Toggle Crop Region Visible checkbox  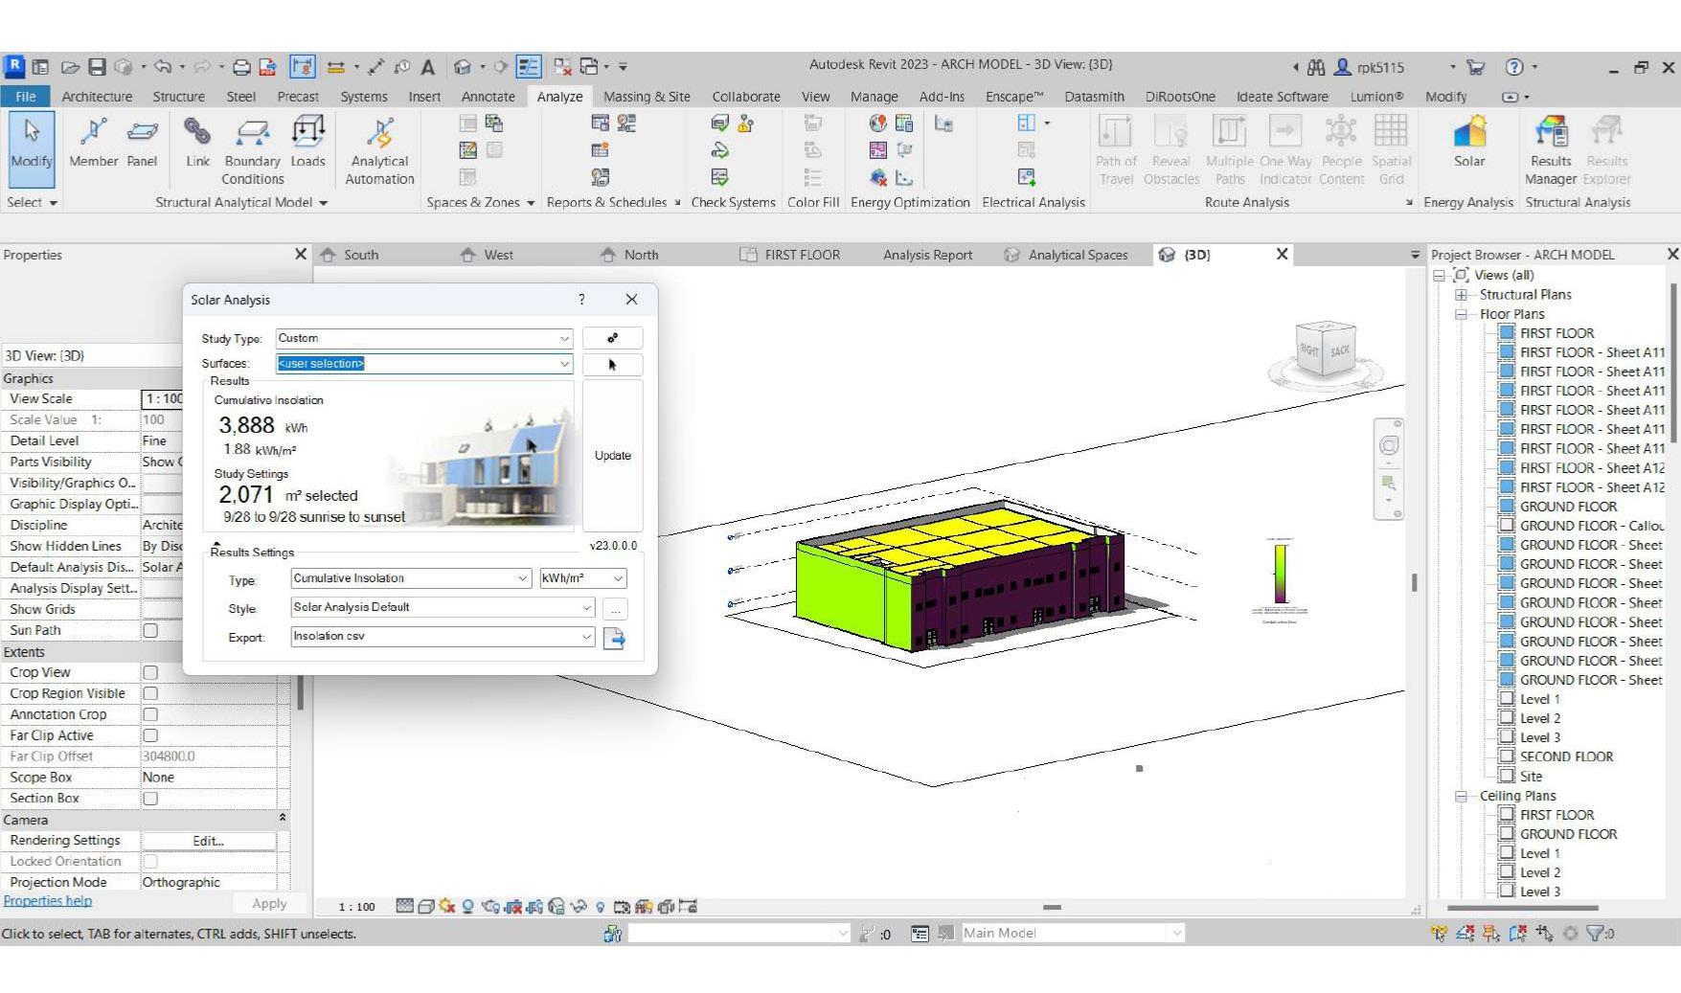[x=150, y=693]
